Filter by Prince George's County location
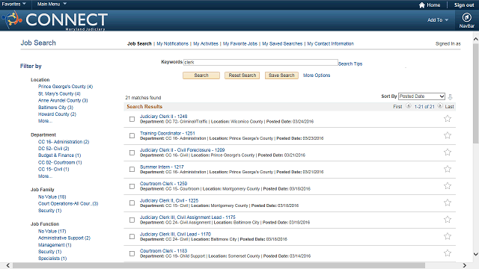 [65, 87]
